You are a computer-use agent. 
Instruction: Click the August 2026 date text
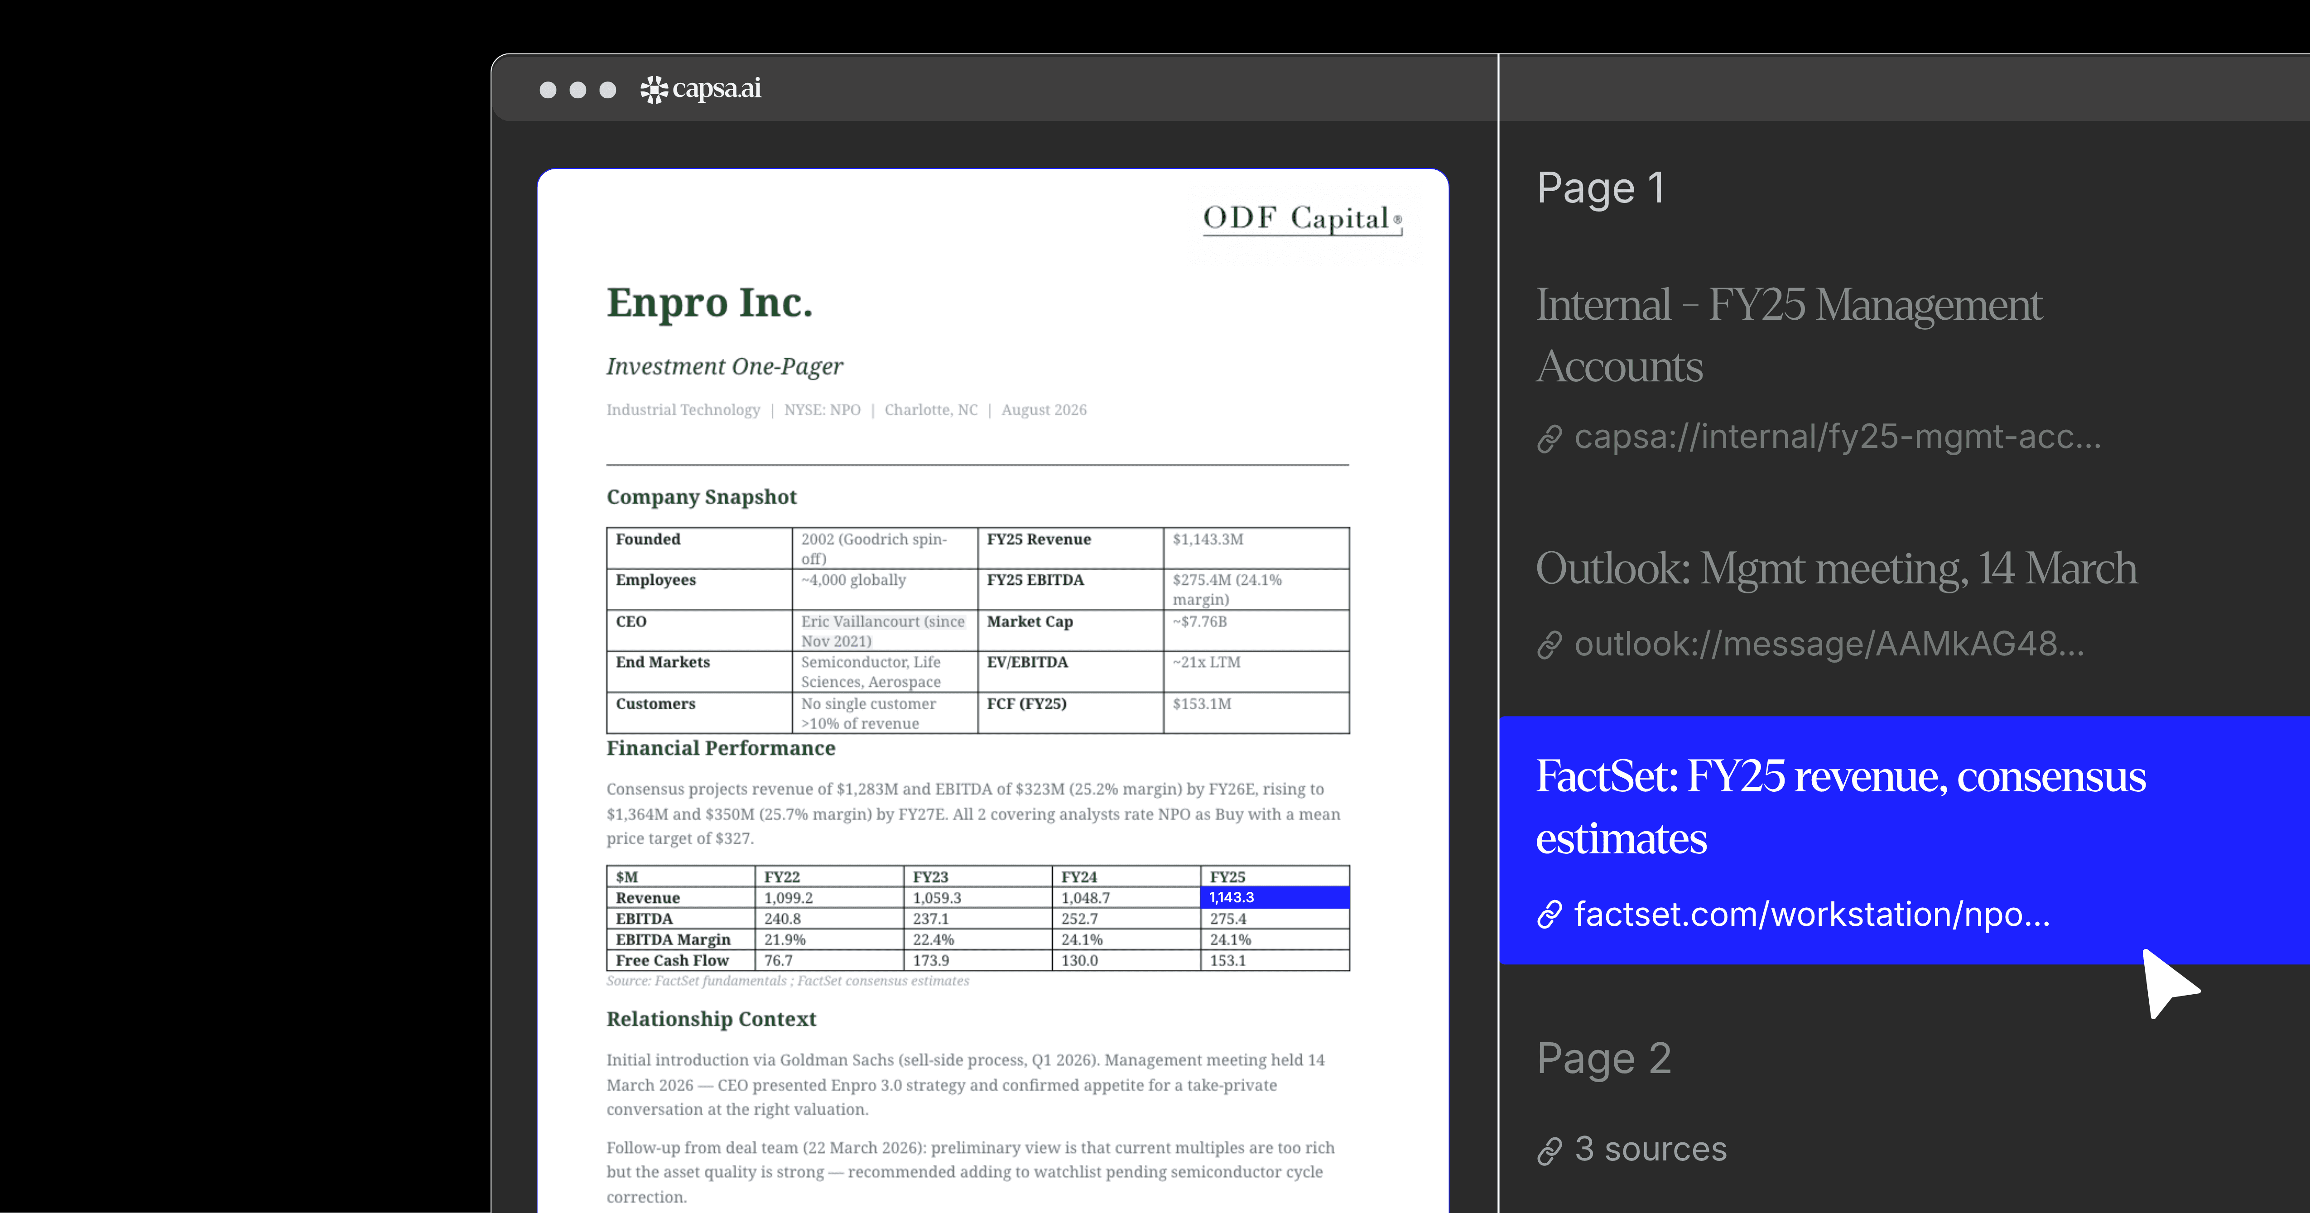tap(1044, 410)
